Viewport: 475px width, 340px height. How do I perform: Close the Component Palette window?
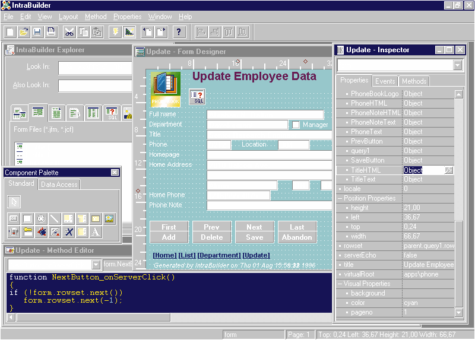(115, 172)
